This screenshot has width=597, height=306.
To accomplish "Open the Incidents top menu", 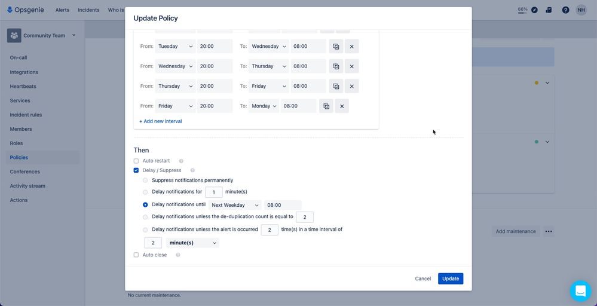I will (88, 10).
